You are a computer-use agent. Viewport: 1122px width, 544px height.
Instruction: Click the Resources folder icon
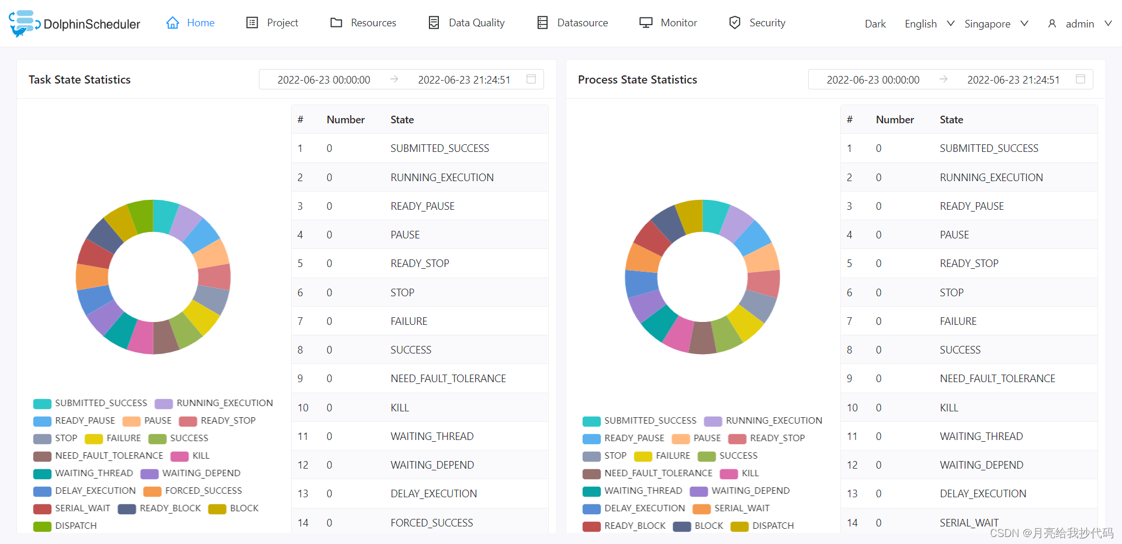pos(336,23)
